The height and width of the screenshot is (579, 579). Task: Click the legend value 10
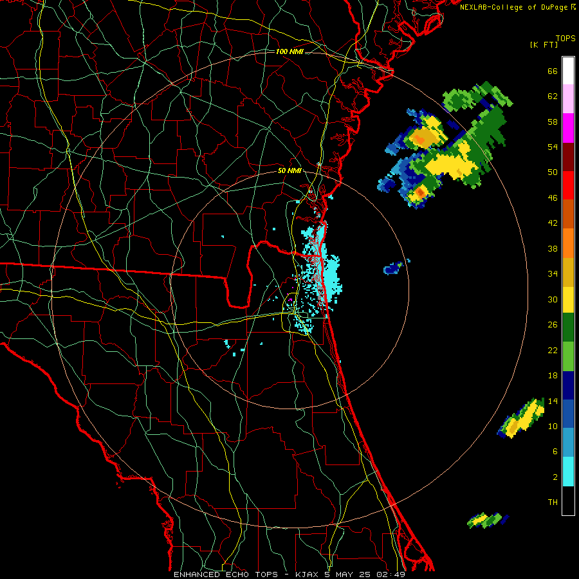tap(553, 426)
